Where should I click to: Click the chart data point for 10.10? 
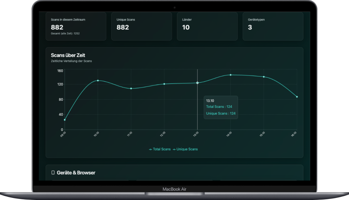(x=98, y=80)
